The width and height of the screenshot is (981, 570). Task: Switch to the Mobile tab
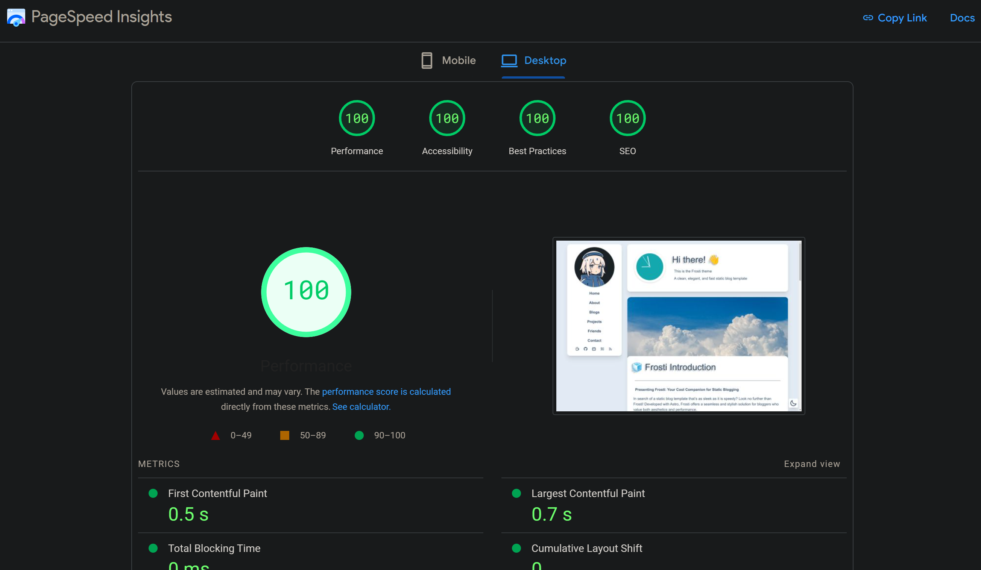[x=458, y=61]
